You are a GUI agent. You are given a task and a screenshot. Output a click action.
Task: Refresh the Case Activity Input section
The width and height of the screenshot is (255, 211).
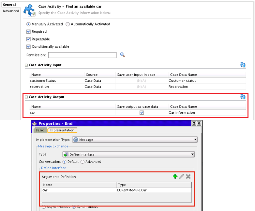click(243, 65)
